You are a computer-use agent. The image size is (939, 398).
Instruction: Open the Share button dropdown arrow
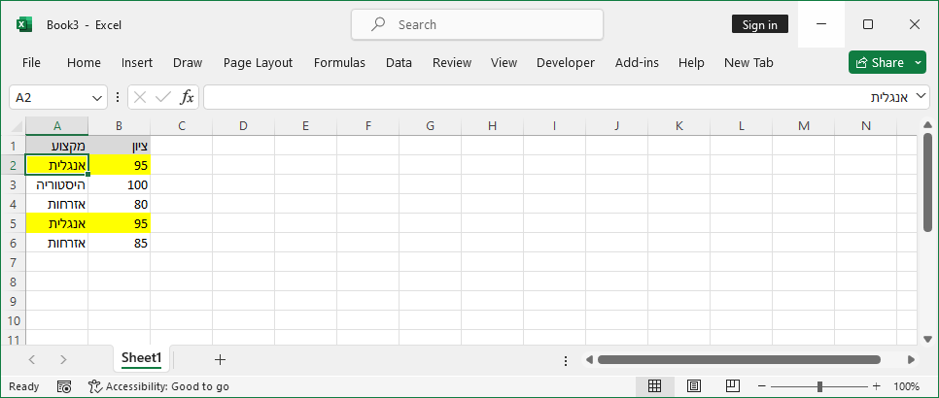(919, 62)
